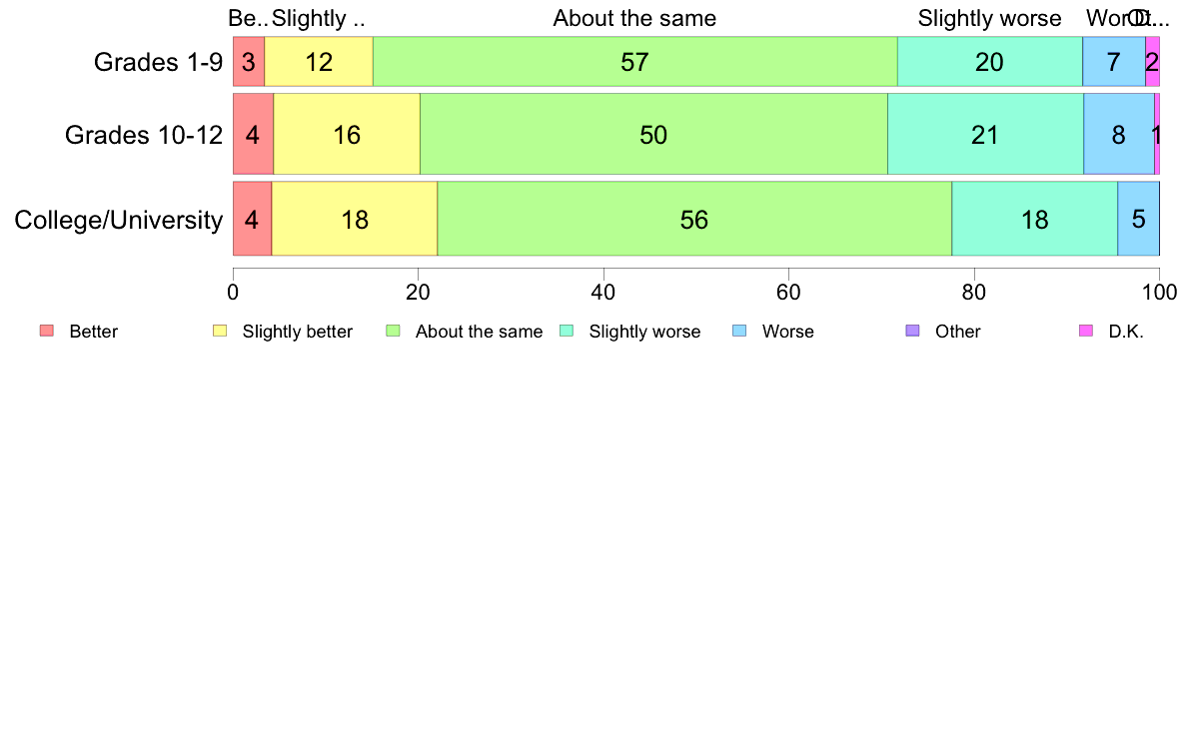Screen dimensions: 1187x735
Task: Click the Grades 1-9 blue segment labeled 7
Action: click(1114, 61)
